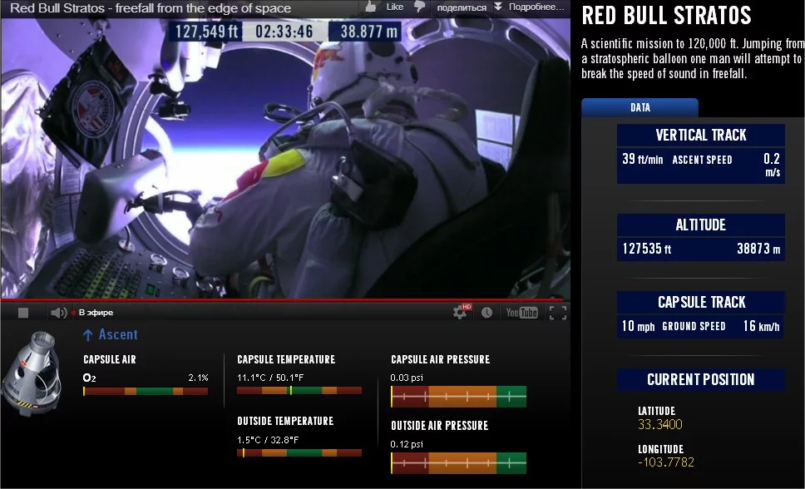Click the 127,549 ft altitude overlay

click(206, 32)
